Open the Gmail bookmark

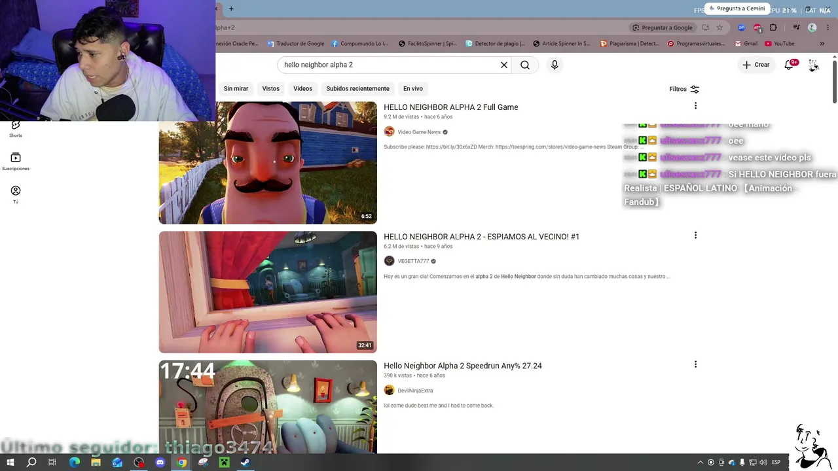tap(746, 44)
